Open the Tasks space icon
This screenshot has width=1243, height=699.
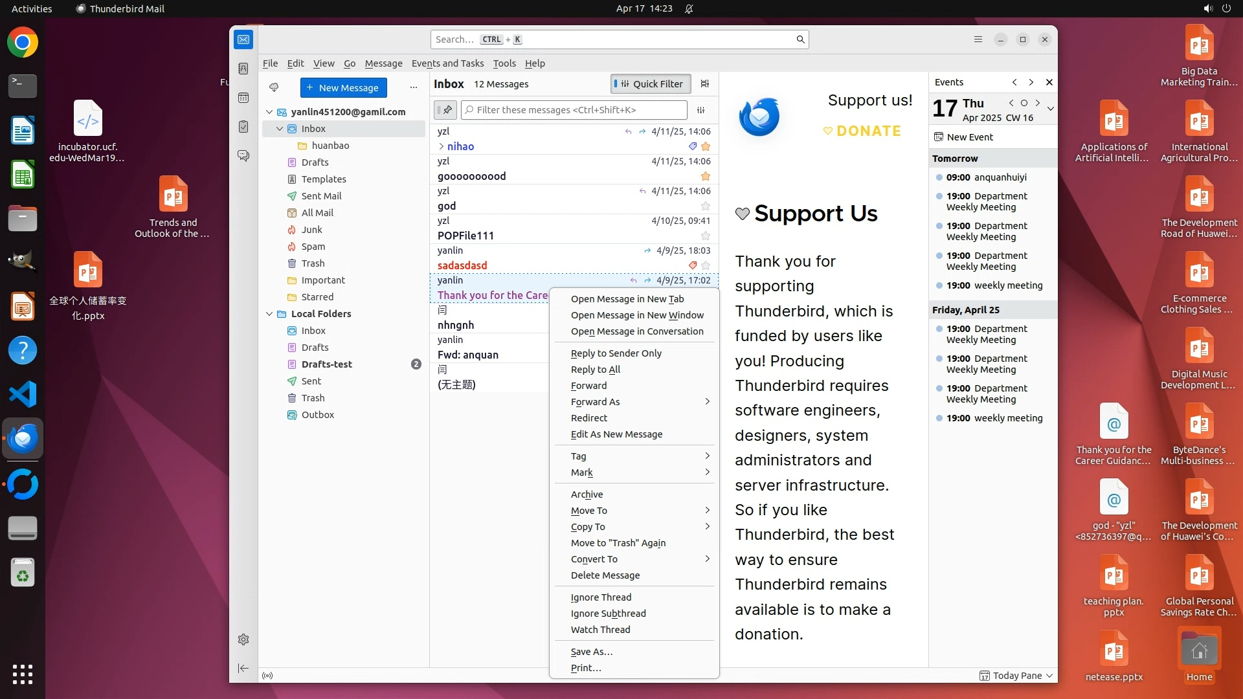click(x=243, y=127)
